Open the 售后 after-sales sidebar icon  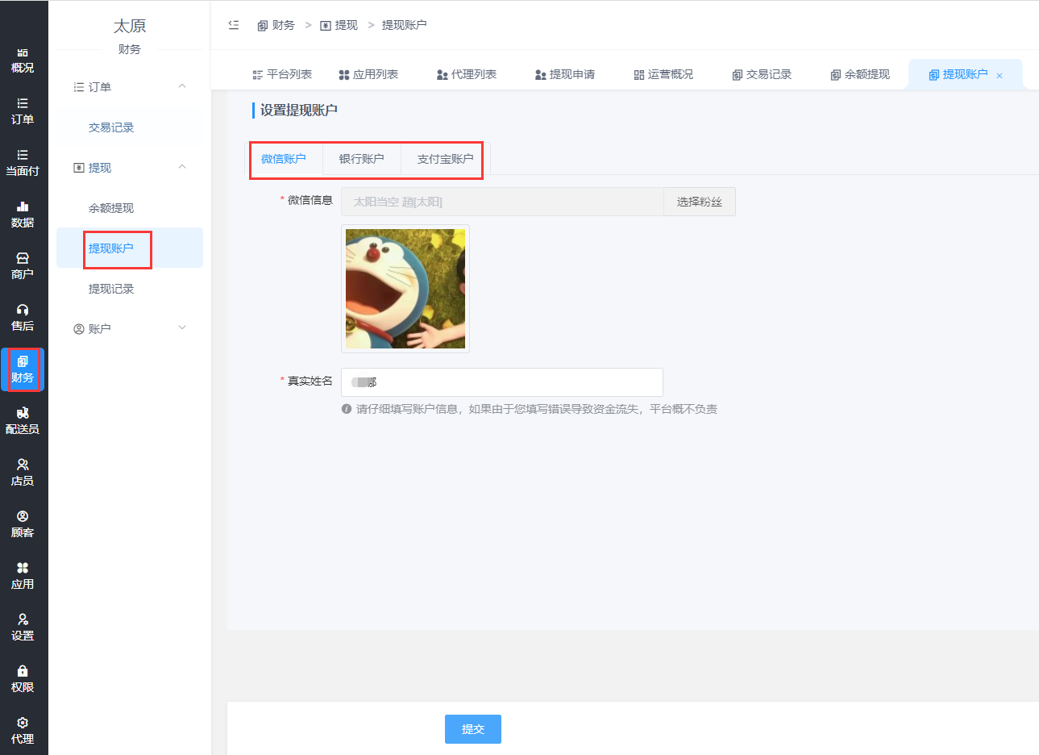click(23, 319)
